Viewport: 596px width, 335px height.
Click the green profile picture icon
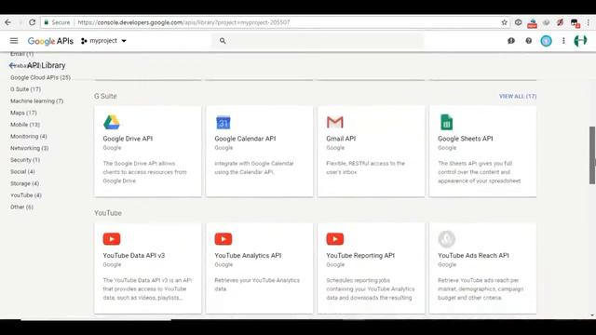tap(580, 41)
